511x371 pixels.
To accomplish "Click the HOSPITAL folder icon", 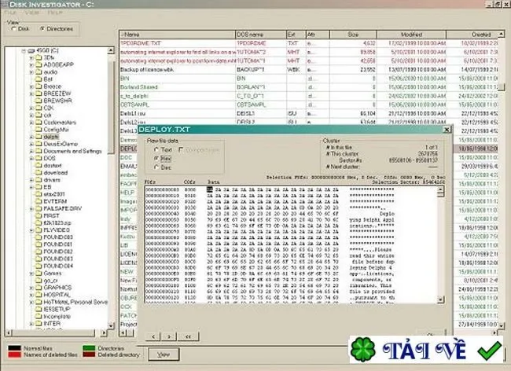I will pyautogui.click(x=39, y=295).
